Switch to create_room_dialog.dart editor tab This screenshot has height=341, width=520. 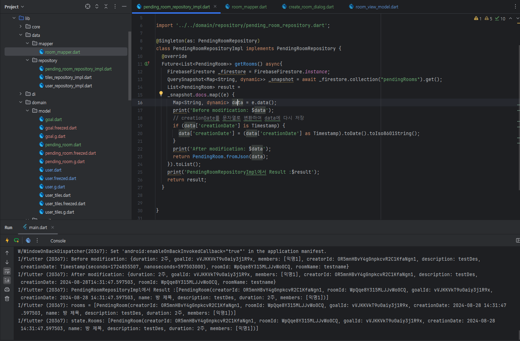pyautogui.click(x=308, y=7)
